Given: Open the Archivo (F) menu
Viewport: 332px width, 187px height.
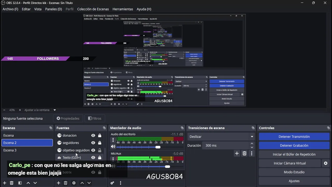Looking at the screenshot, I should coord(10,9).
